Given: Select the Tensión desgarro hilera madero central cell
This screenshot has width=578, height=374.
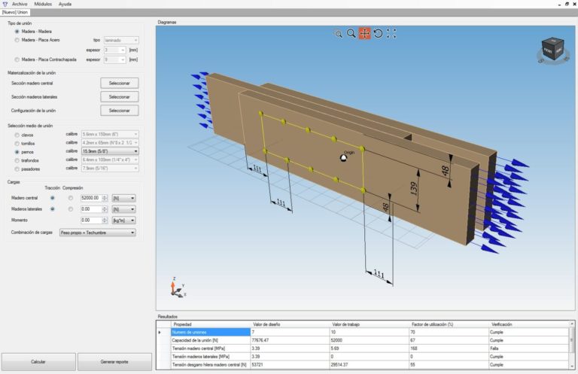Looking at the screenshot, I should coord(211,364).
